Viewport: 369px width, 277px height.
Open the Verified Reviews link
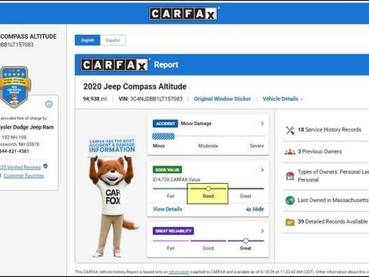(20, 167)
